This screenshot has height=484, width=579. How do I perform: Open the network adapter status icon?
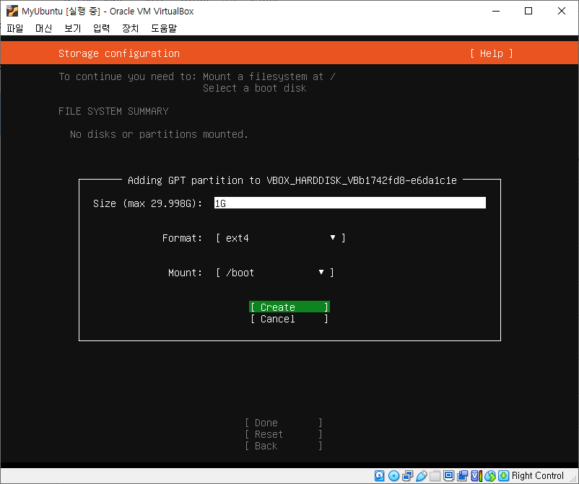(408, 475)
